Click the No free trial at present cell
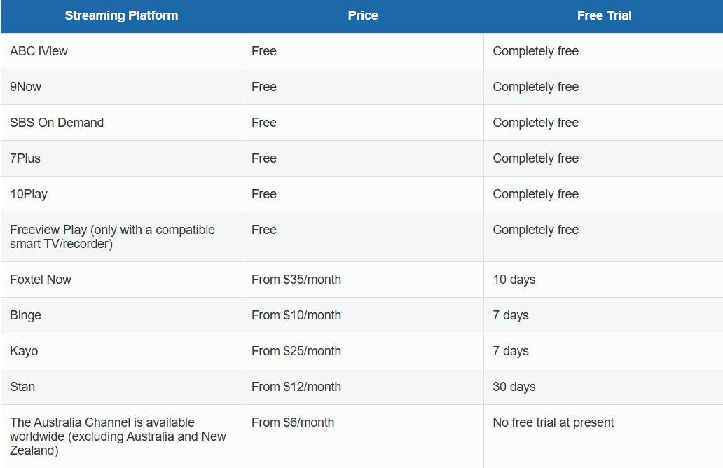 pyautogui.click(x=604, y=436)
